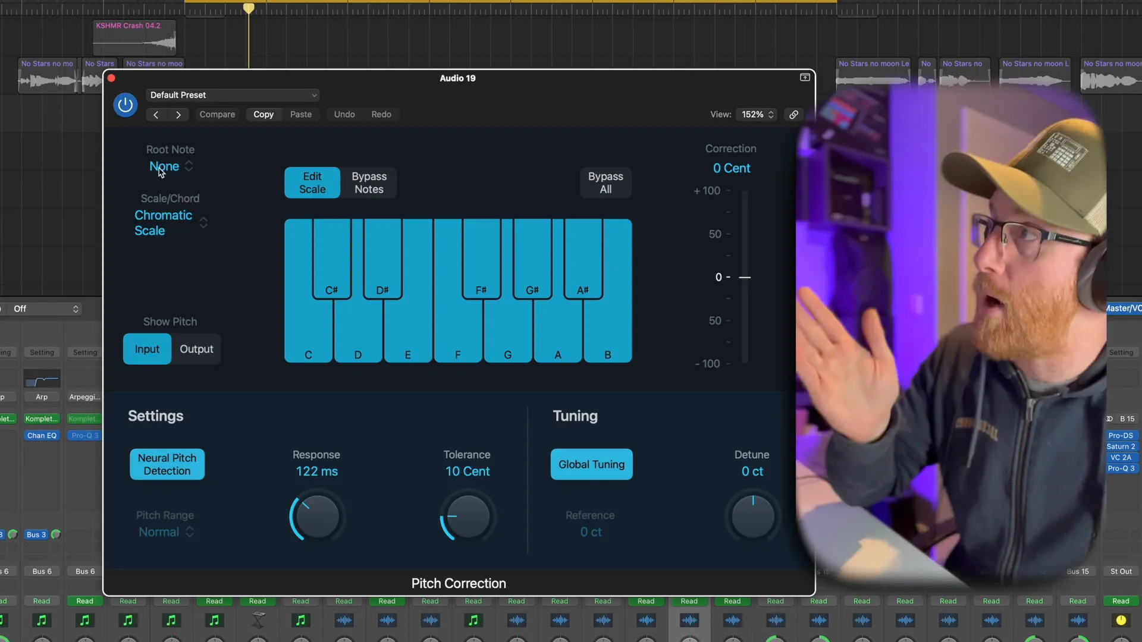Click the Correction amount meter bar
The height and width of the screenshot is (642, 1142).
point(745,277)
